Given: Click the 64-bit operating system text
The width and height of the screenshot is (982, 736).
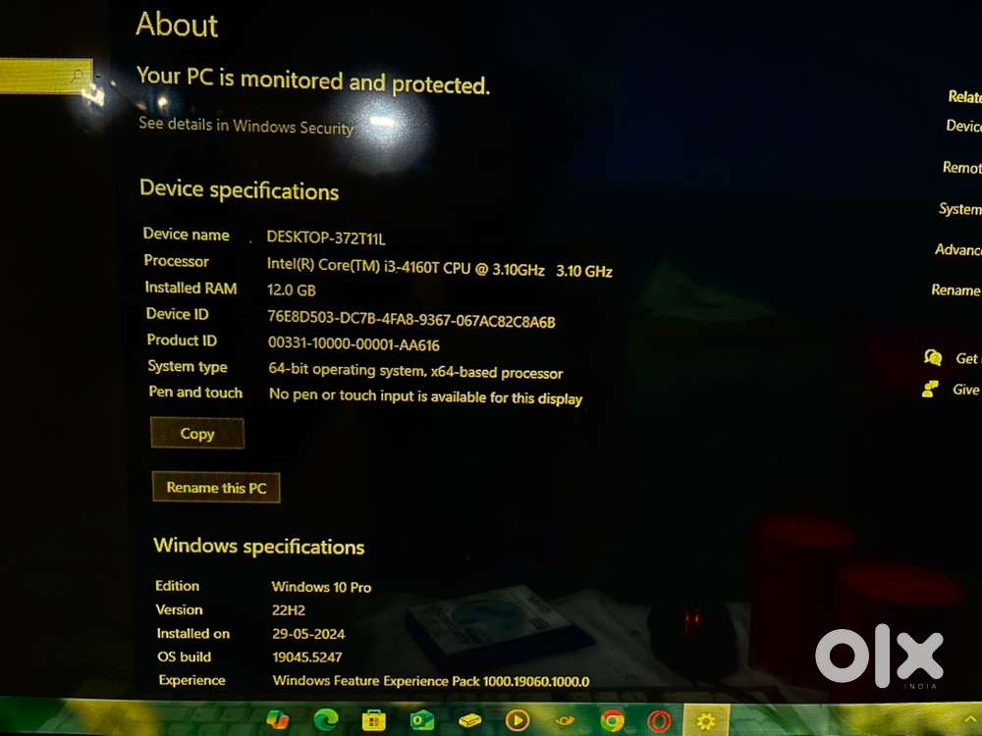Looking at the screenshot, I should (x=415, y=371).
